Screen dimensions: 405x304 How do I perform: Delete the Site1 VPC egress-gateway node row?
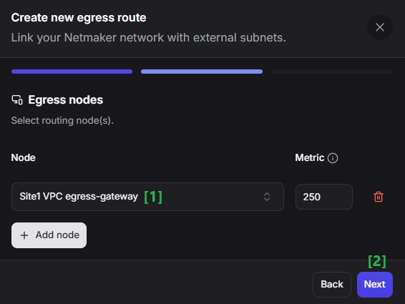[379, 197]
